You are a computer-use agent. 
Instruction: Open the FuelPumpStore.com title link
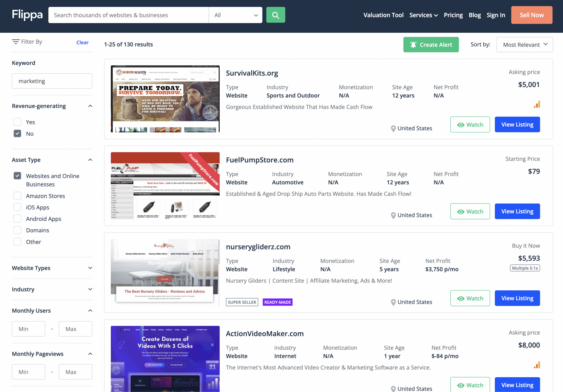[260, 160]
